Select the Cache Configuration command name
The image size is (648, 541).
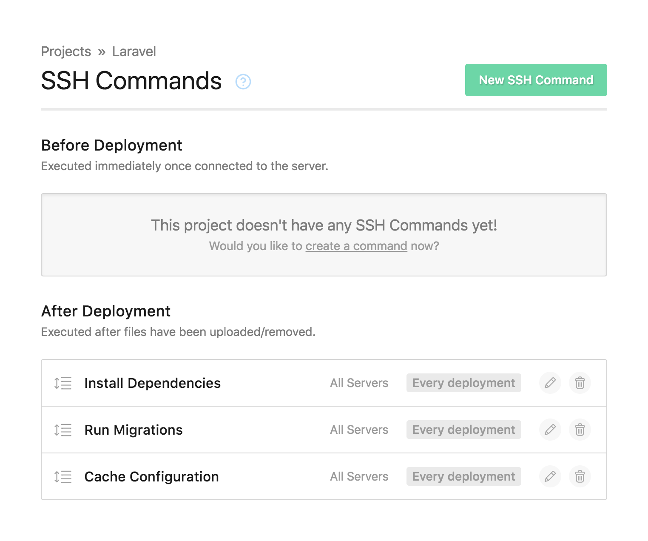152,477
